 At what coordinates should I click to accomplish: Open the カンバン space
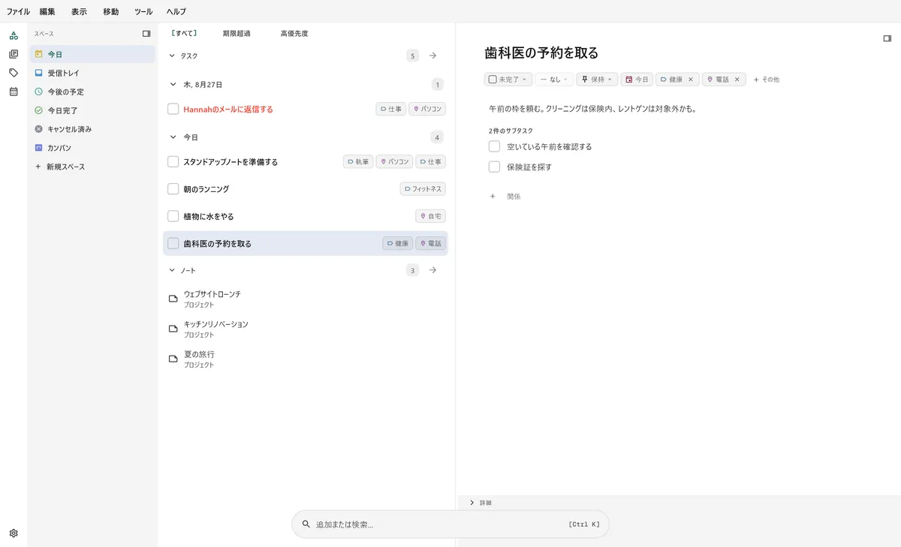pyautogui.click(x=93, y=148)
